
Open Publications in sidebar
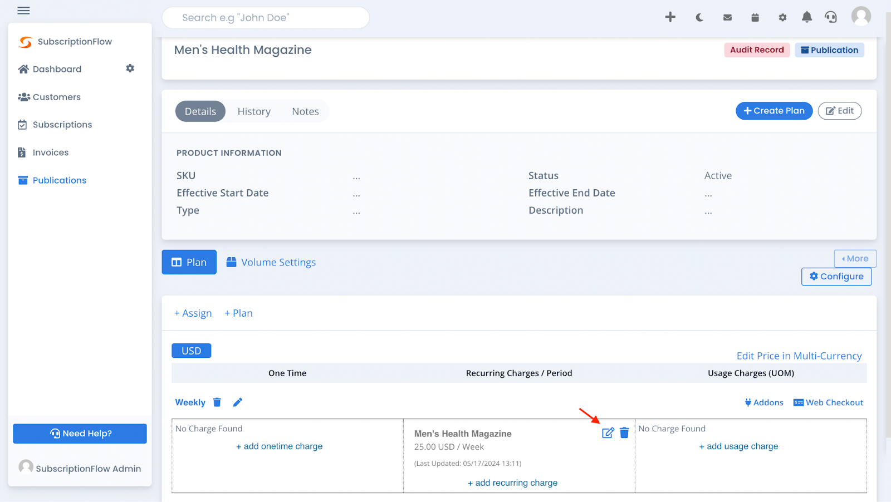(52, 180)
